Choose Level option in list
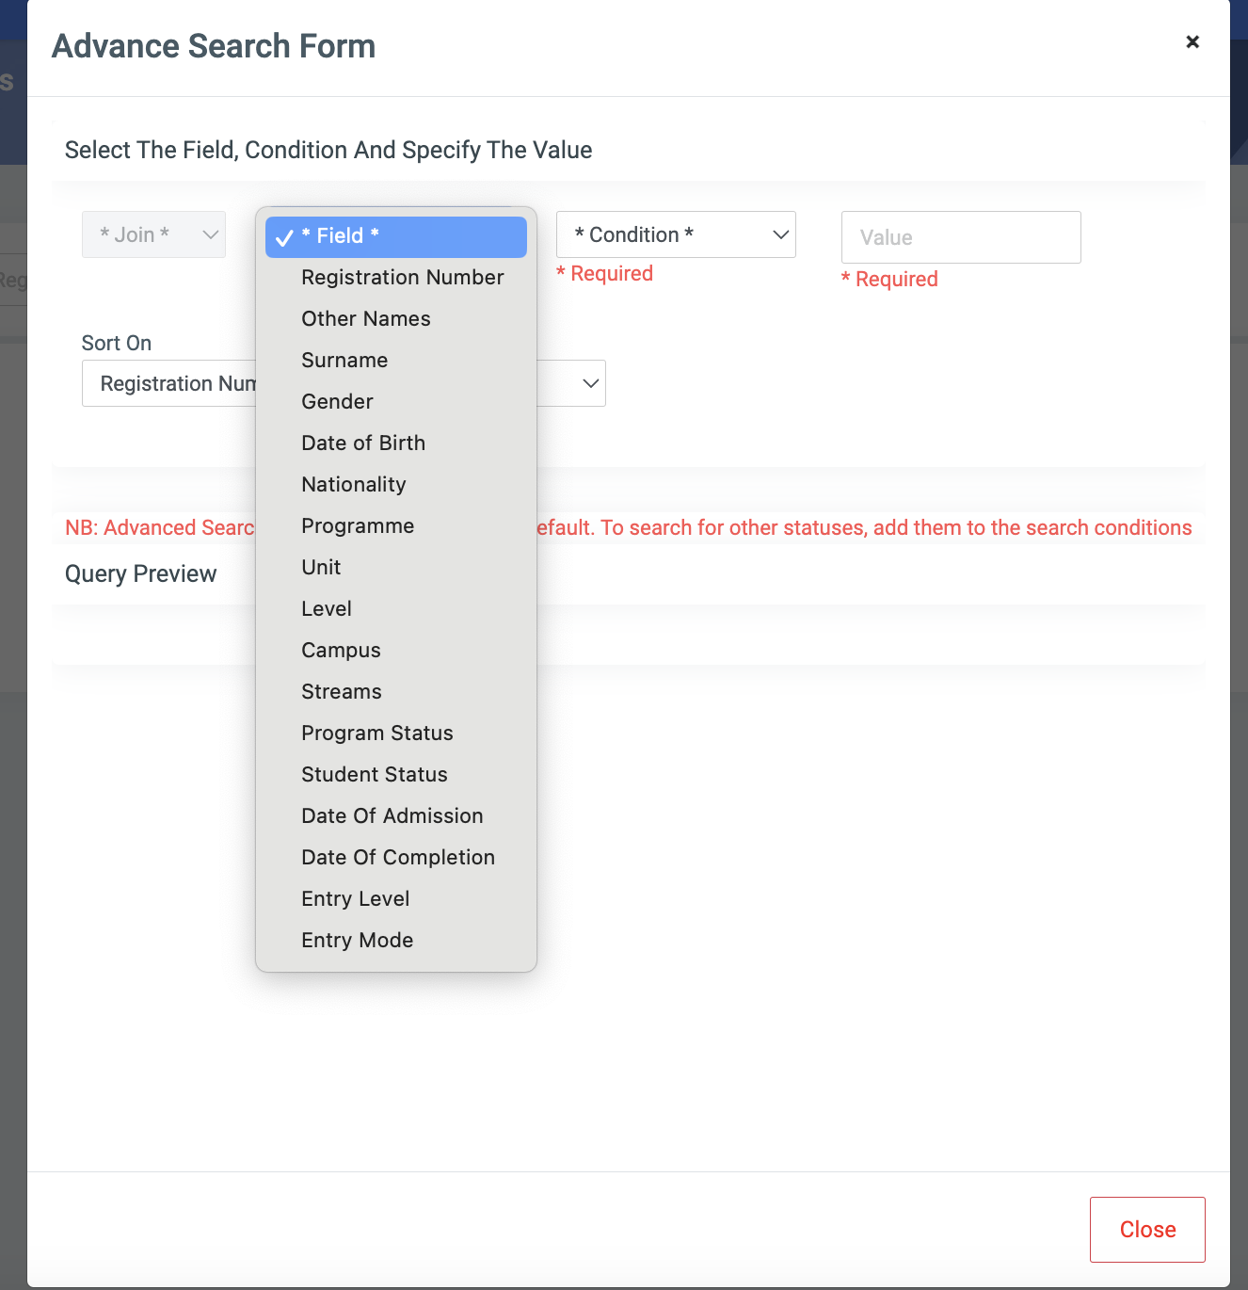This screenshot has width=1248, height=1290. 396,609
